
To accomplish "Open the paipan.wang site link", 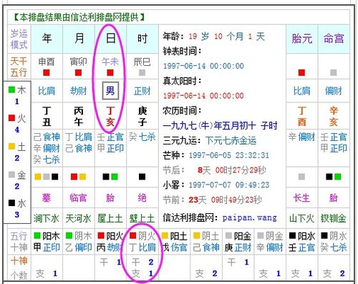I will click(250, 217).
